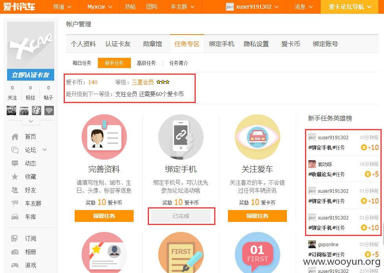
Task: Click the 氧叻哆 username in the hero list
Action: (x=325, y=164)
